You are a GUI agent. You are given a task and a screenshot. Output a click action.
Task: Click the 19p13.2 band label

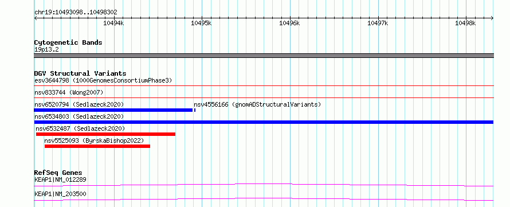(46, 50)
